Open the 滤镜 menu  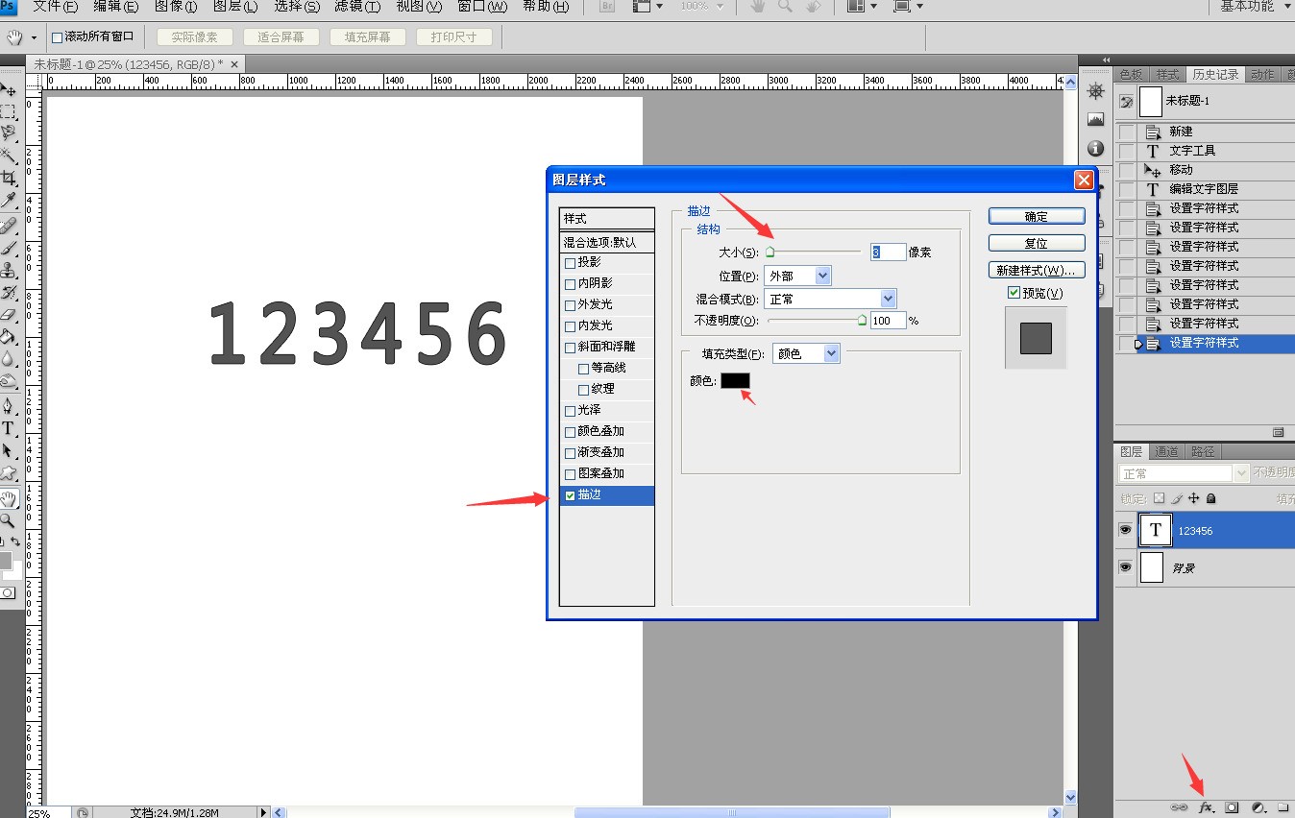(x=357, y=7)
